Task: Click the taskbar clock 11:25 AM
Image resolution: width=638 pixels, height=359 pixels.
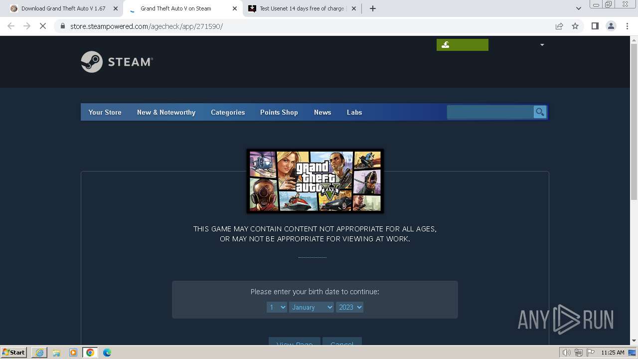Action: tap(613, 353)
